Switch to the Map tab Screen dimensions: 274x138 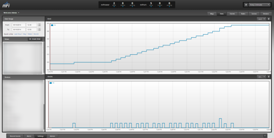coord(212,14)
